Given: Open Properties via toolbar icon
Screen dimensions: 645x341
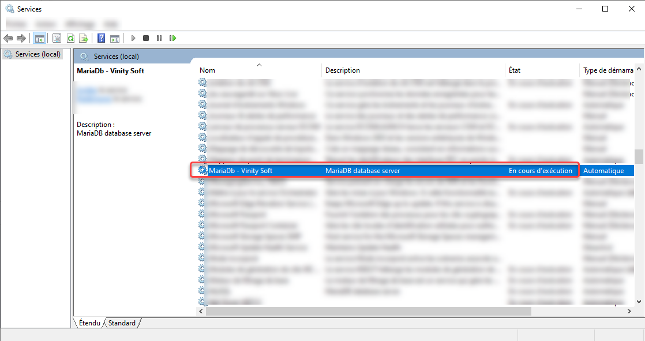Looking at the screenshot, I should tap(57, 38).
